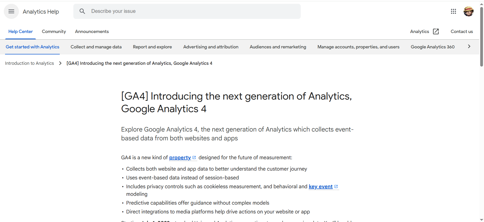Viewport: 484px width, 222px height.
Task: Open Google Analytics 360 category
Action: coord(433,47)
